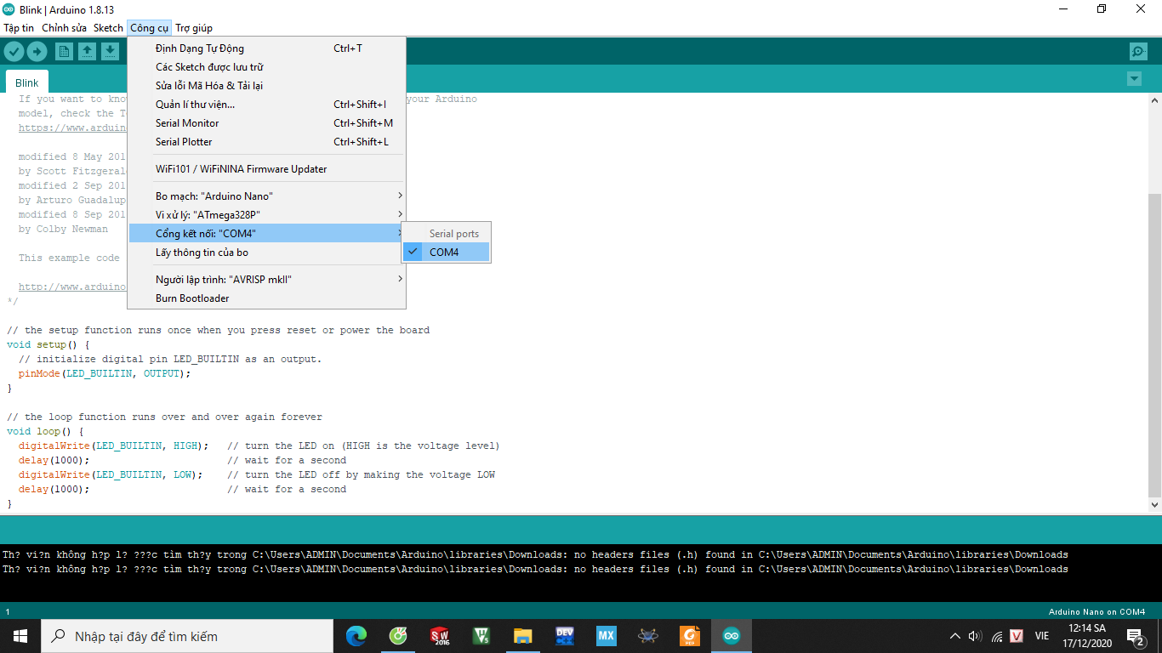1162x653 pixels.
Task: Open the tab list dropdown arrow
Action: (x=1134, y=78)
